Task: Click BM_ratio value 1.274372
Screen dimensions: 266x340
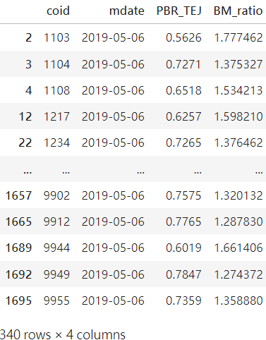Action: [238, 274]
